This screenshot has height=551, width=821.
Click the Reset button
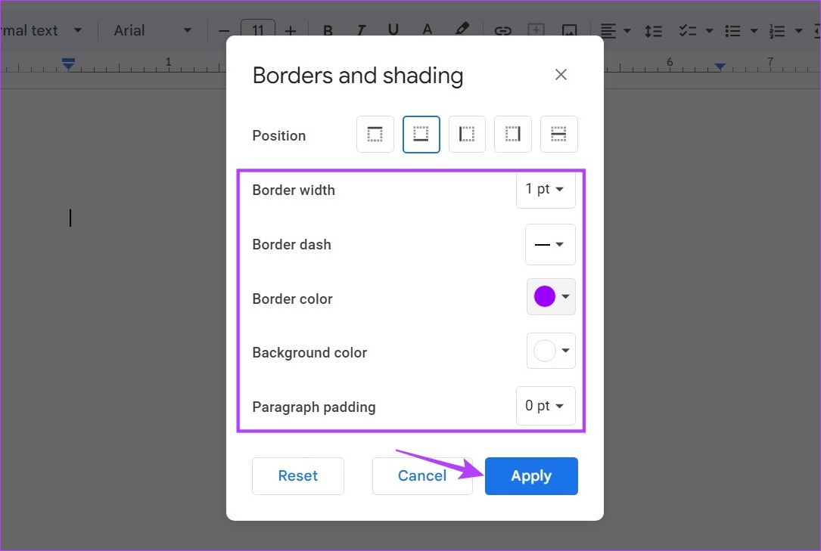pos(298,475)
